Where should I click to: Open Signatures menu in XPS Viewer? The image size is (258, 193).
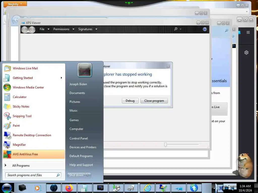[88, 29]
